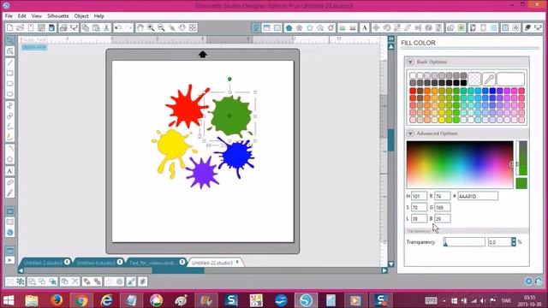Image resolution: width=548 pixels, height=308 pixels.
Task: Select the Draw a Rectangle tool
Action: [x=9, y=74]
